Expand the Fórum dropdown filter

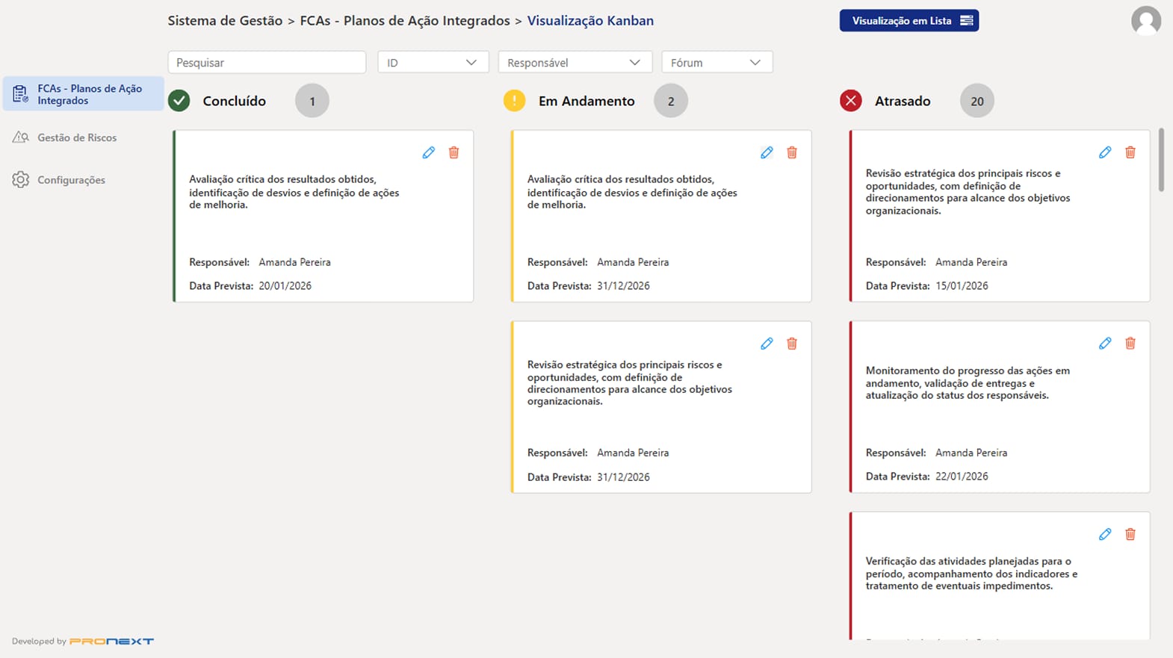pos(717,62)
